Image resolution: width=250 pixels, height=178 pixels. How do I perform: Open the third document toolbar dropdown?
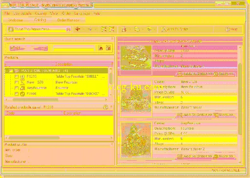155,29
